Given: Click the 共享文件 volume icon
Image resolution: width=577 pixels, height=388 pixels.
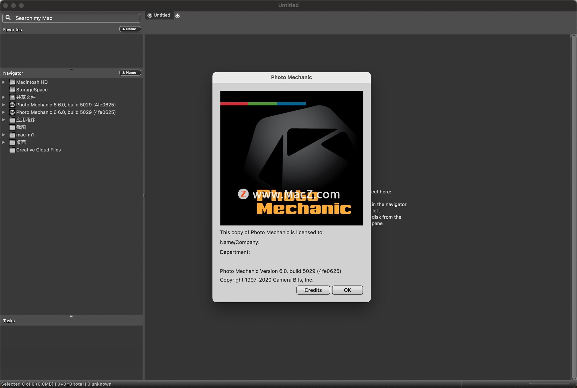Looking at the screenshot, I should (x=12, y=97).
